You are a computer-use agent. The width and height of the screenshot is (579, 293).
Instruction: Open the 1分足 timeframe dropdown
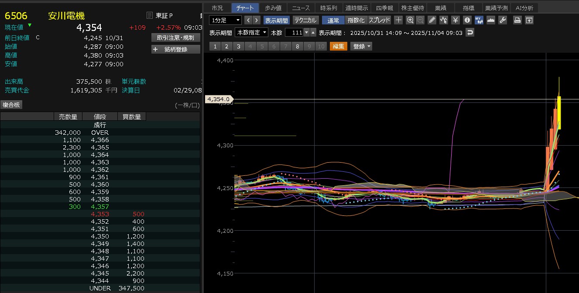tap(225, 20)
